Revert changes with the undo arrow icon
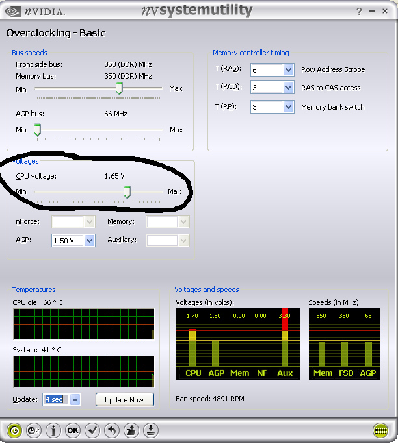This screenshot has height=444, width=398. [x=112, y=430]
